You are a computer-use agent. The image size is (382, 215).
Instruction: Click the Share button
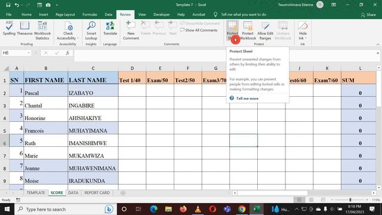[x=368, y=15]
